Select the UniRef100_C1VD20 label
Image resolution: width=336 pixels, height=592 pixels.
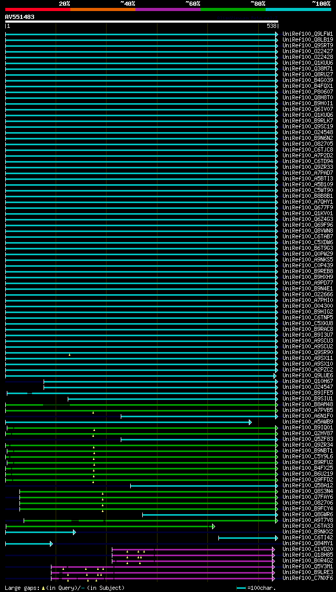[x=308, y=549]
